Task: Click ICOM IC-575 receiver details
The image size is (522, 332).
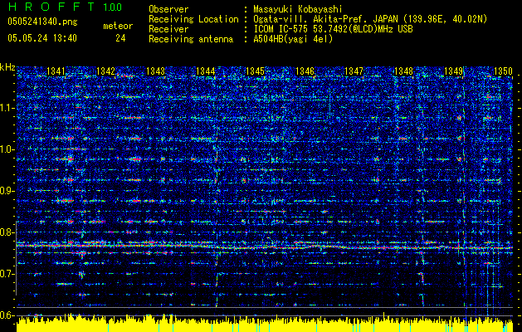Action: coord(334,29)
